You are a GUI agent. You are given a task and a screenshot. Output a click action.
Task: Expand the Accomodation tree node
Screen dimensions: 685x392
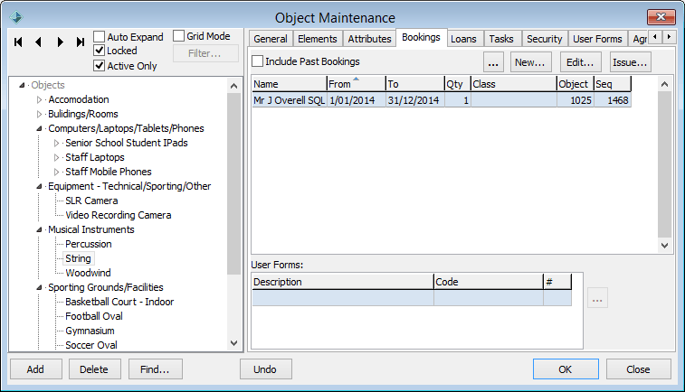pos(39,100)
